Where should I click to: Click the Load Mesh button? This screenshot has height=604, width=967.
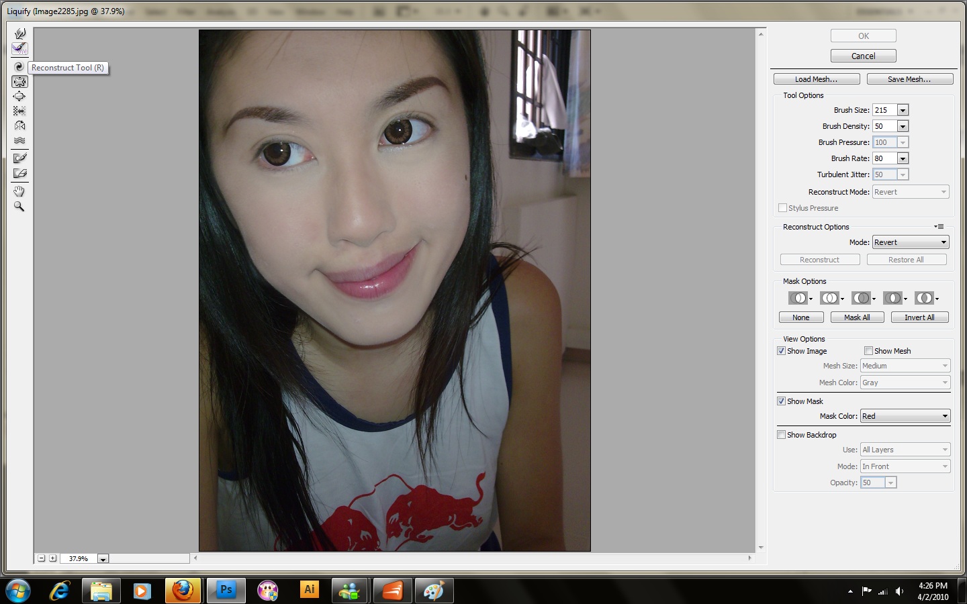click(x=817, y=79)
